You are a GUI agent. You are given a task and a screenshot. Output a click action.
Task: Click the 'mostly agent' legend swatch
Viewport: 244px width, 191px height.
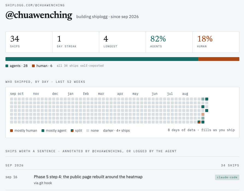click(43, 131)
